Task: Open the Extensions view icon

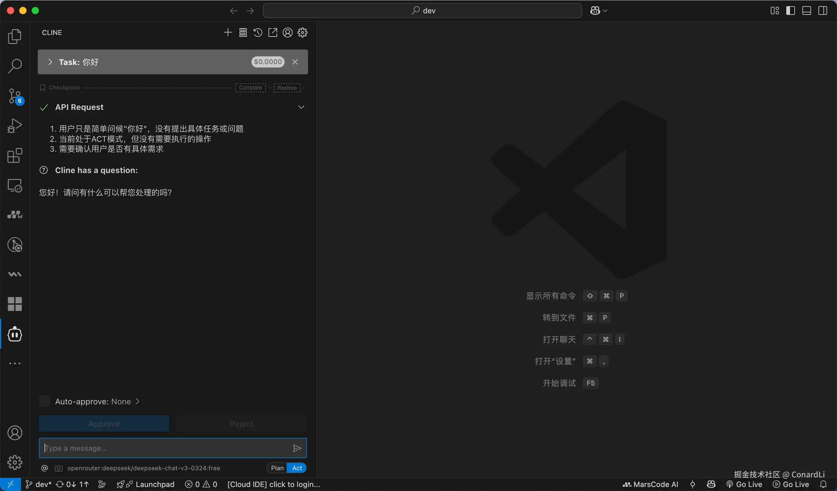Action: [15, 156]
